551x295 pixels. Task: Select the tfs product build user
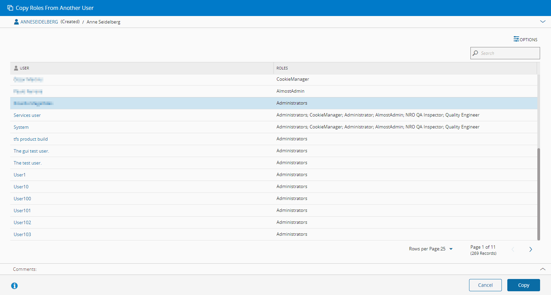click(31, 139)
